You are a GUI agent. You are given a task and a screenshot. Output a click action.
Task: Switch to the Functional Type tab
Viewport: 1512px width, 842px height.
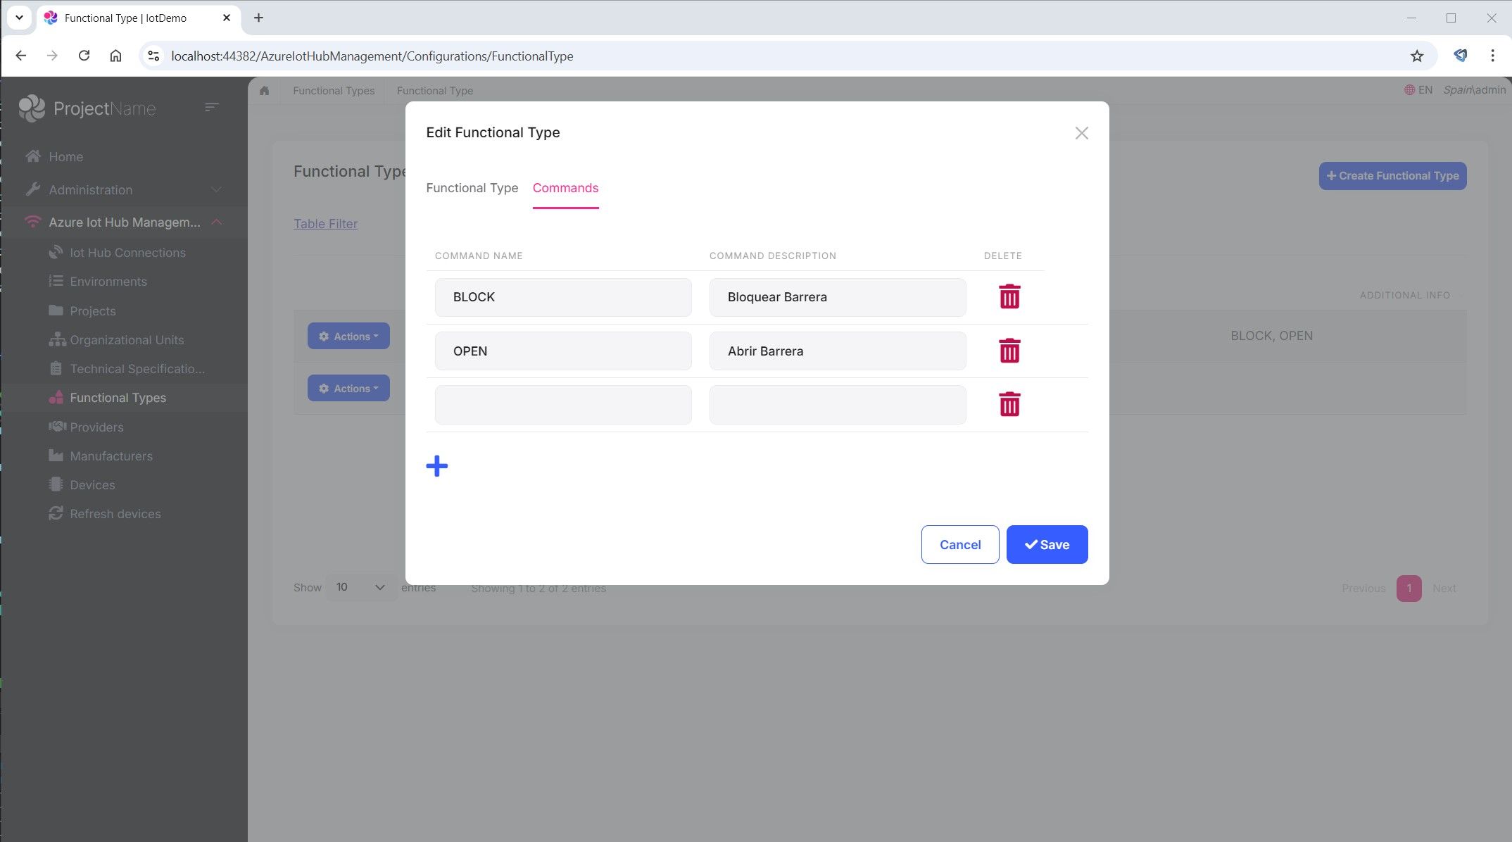click(x=472, y=188)
